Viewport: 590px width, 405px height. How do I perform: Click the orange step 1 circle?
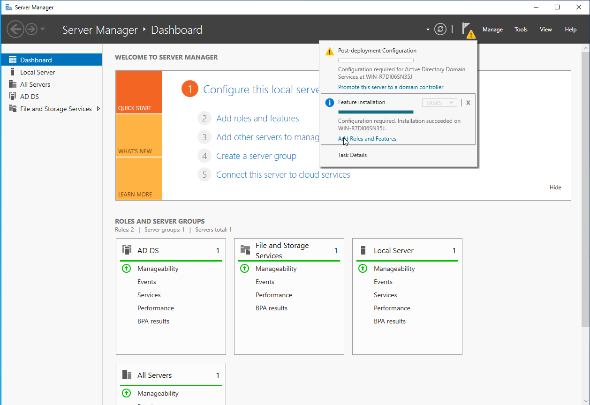[190, 89]
